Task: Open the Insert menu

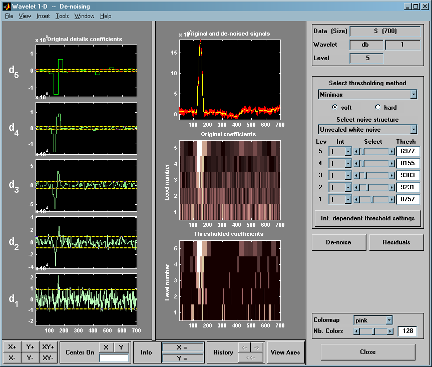Action: (43, 16)
